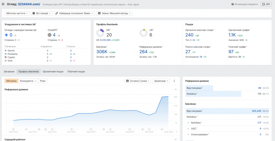
Task: Open the AR value 8,335,399
Action: (105, 40)
